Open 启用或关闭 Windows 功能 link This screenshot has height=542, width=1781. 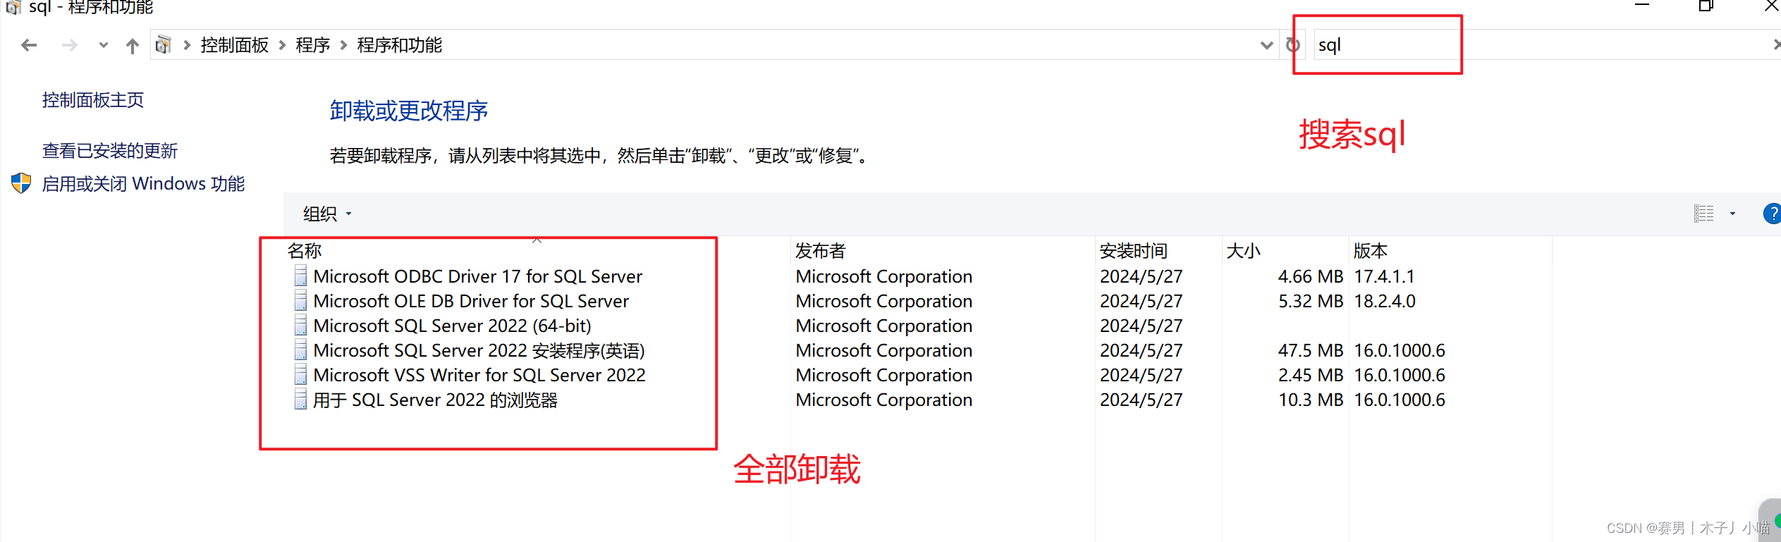[143, 184]
